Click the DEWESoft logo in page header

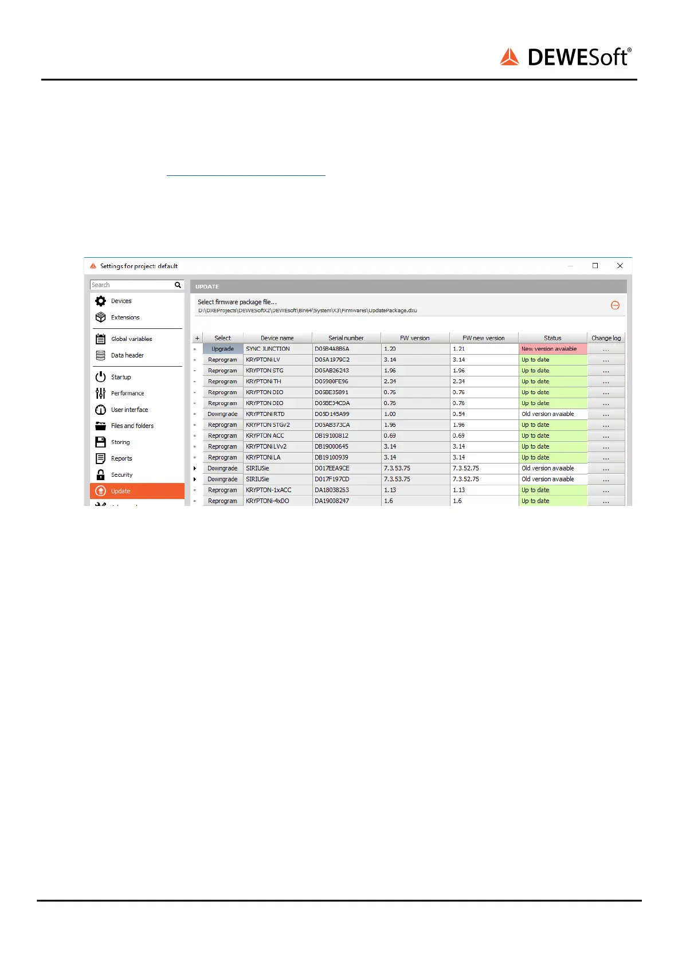coord(566,57)
